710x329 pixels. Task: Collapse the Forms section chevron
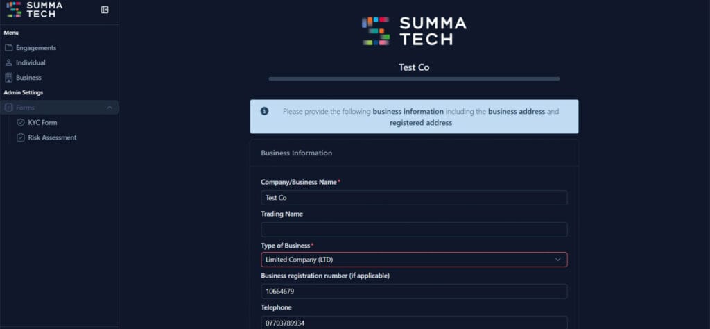[x=110, y=108]
